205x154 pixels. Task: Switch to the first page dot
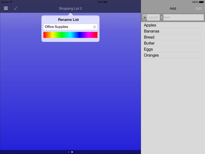tap(69, 152)
